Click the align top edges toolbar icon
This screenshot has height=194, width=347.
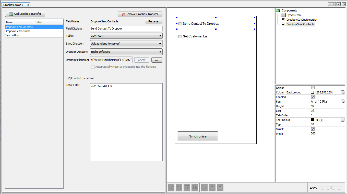pos(187,187)
